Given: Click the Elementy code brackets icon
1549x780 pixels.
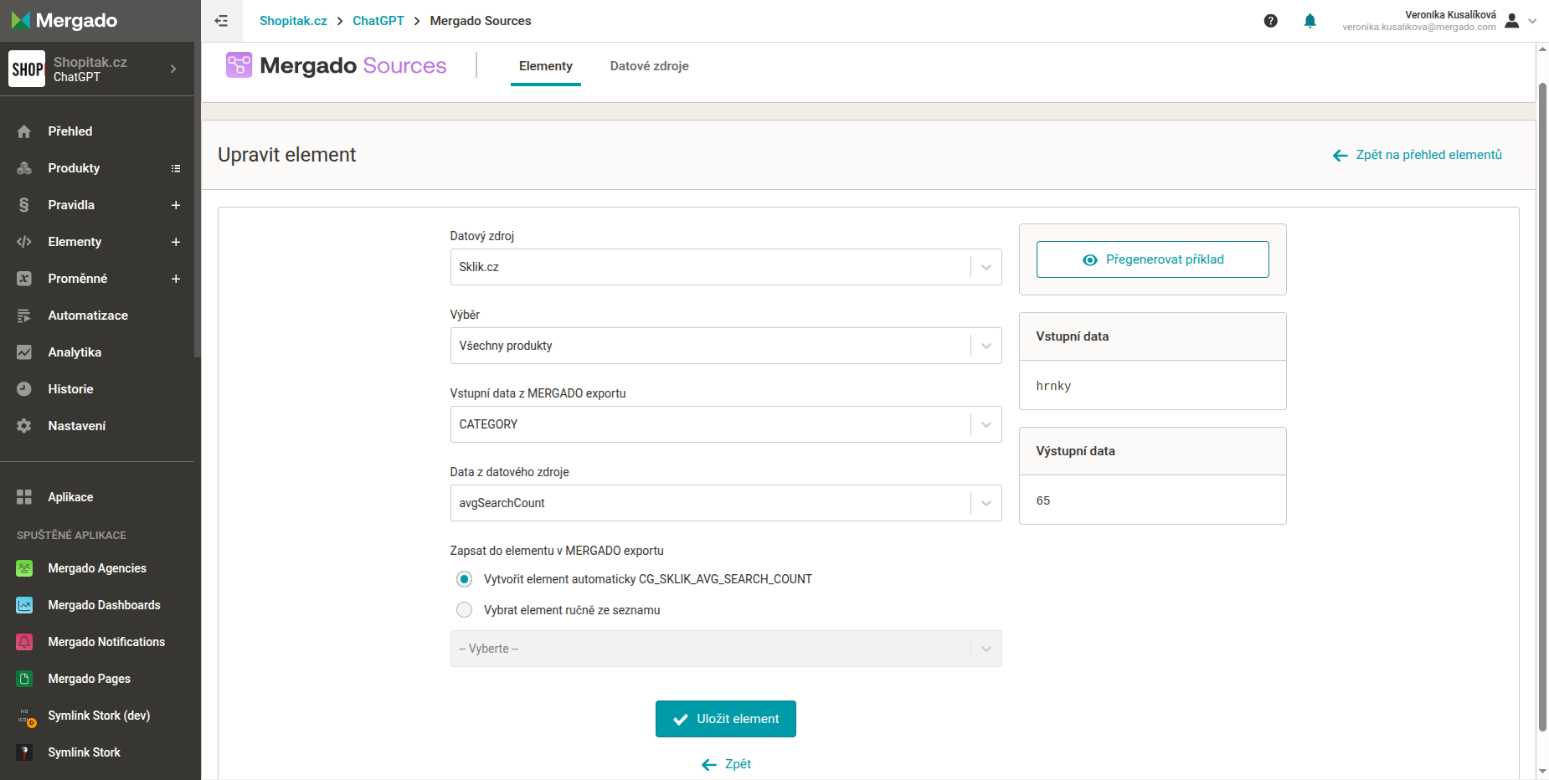Looking at the screenshot, I should (x=24, y=242).
